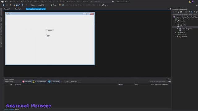The height and width of the screenshot is (111, 198).
Task: Toggle the 0 Предупреждения warnings filter
Action: tap(40, 82)
